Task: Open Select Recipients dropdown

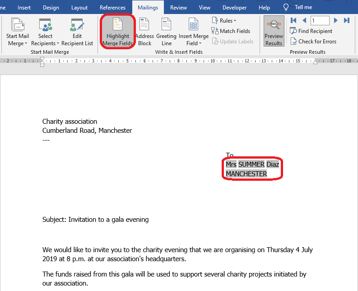Action: 45,32
